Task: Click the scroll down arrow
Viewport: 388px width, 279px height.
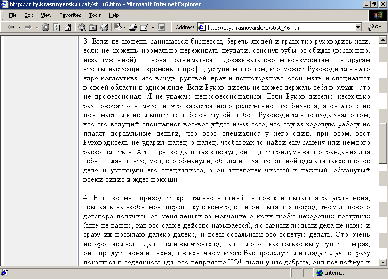Action: 383,263
